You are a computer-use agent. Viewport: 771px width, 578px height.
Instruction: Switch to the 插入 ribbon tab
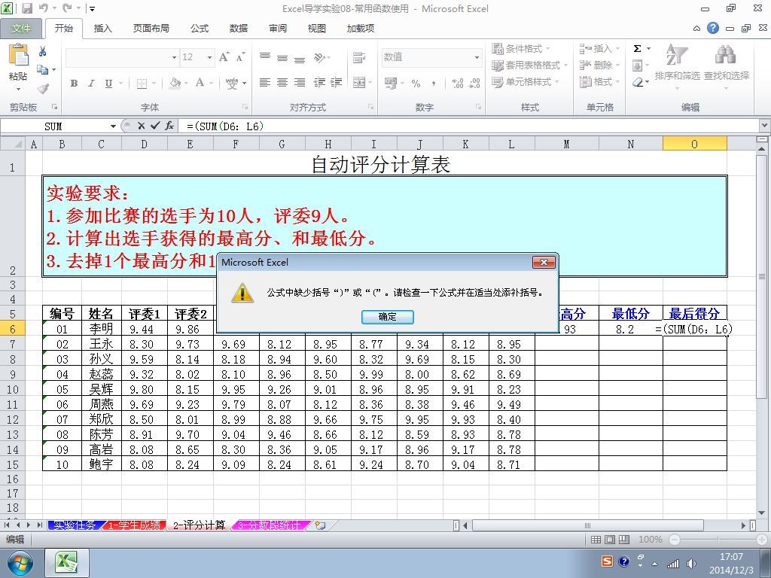point(102,29)
